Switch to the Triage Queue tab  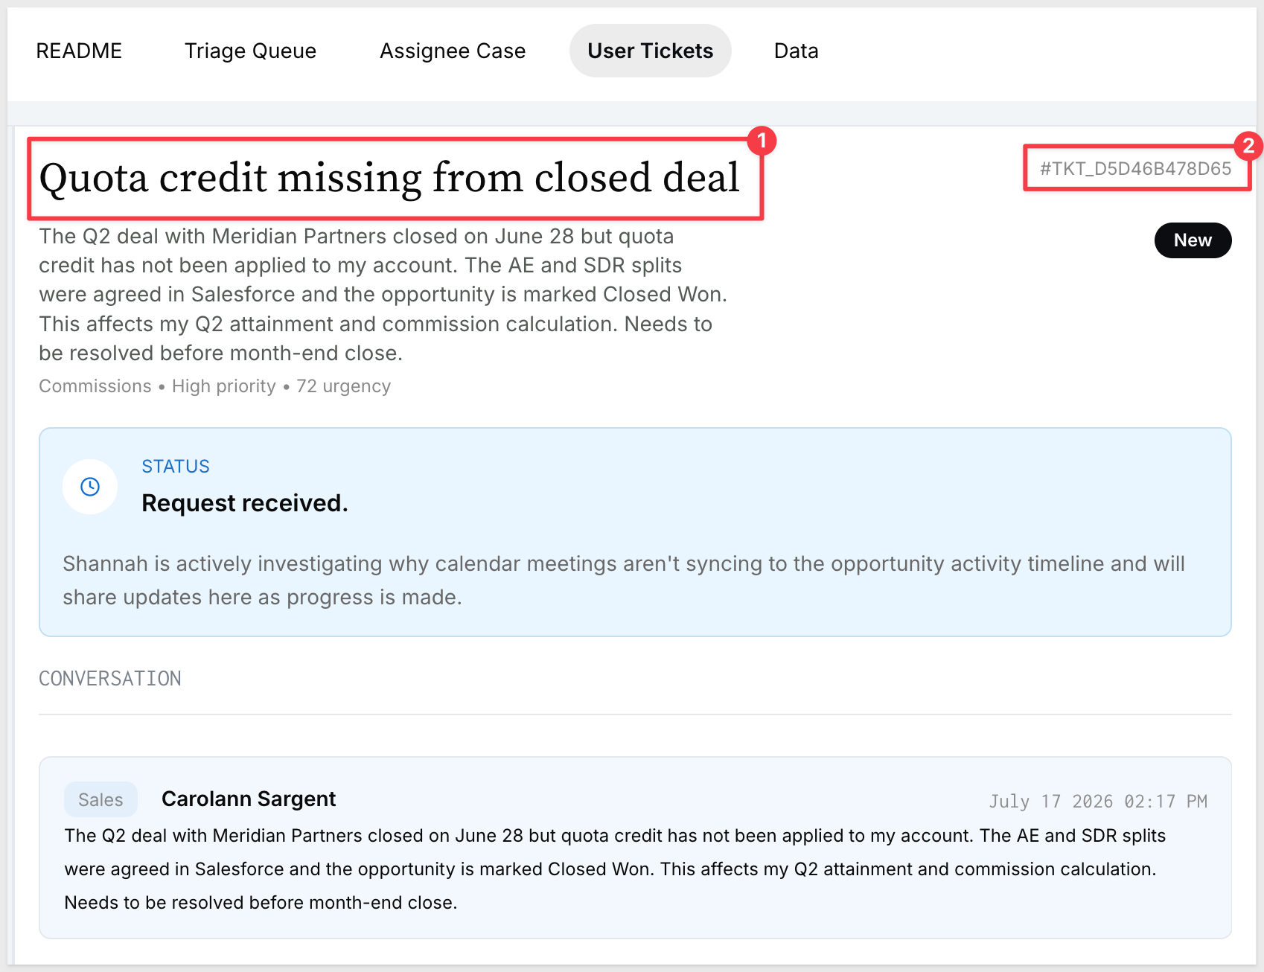click(x=251, y=51)
